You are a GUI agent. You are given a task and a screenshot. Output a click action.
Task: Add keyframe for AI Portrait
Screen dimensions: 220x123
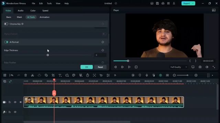[103, 42]
